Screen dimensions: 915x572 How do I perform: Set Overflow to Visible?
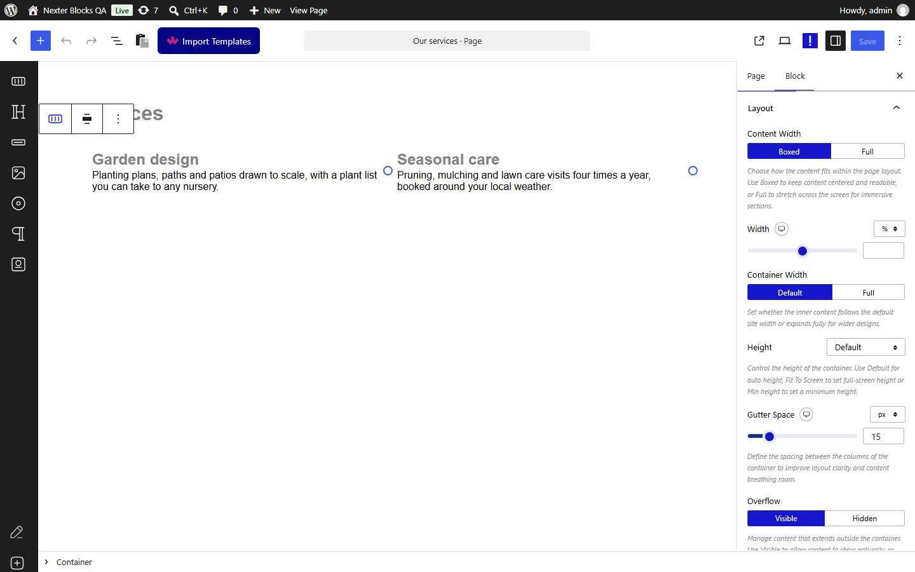[x=786, y=519]
